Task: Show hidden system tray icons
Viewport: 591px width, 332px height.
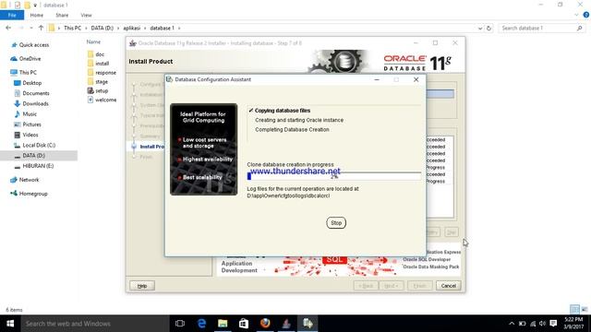Action: click(x=512, y=324)
